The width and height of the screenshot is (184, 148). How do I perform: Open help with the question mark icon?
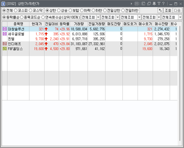(163, 4)
